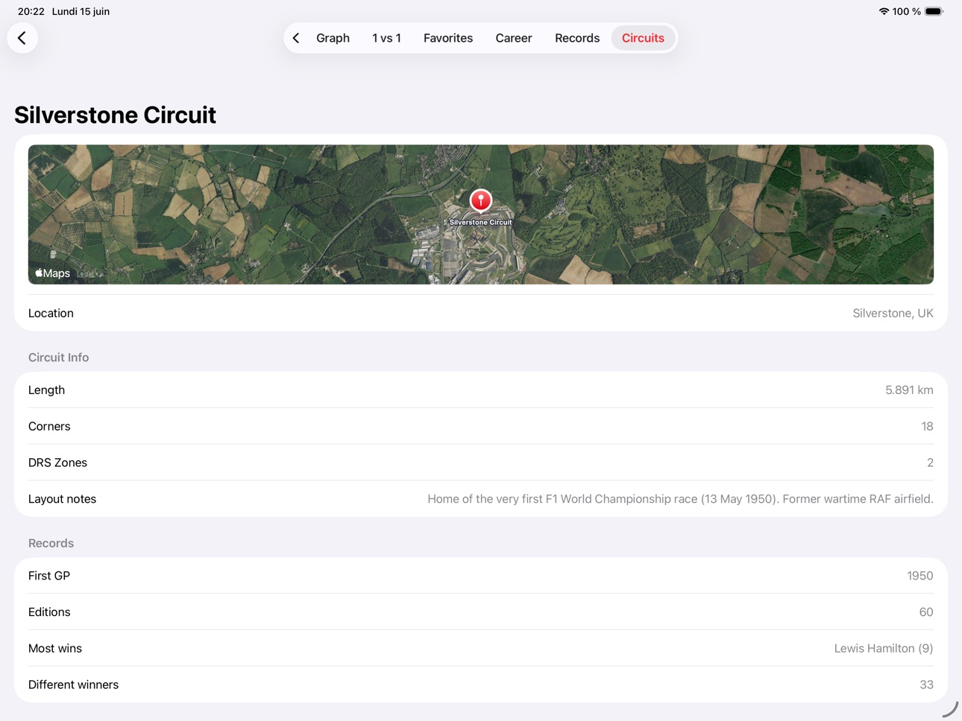Image resolution: width=962 pixels, height=721 pixels.
Task: Open the Records tab
Action: tap(577, 38)
